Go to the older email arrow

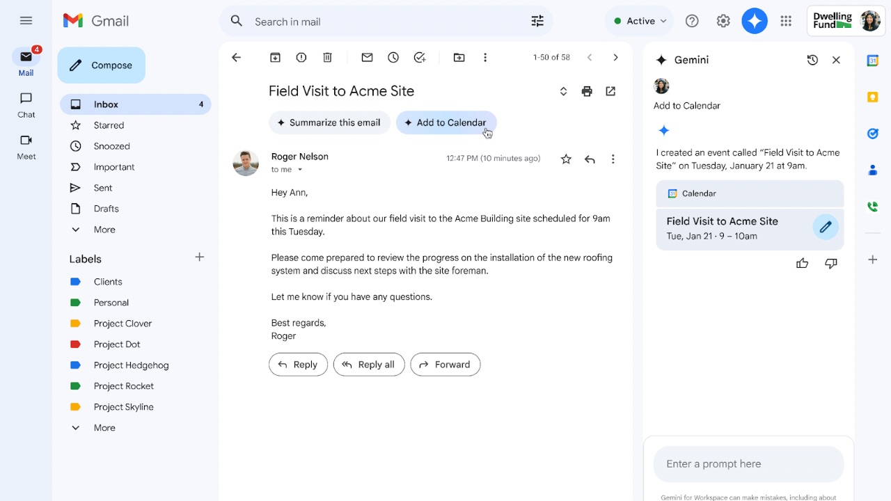coord(615,58)
